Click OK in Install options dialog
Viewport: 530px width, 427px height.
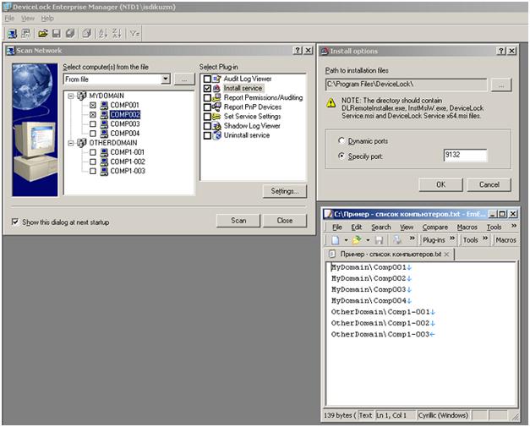(441, 184)
